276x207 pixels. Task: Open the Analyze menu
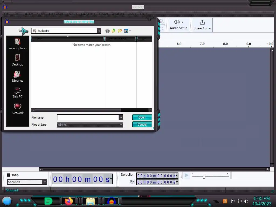118,14
